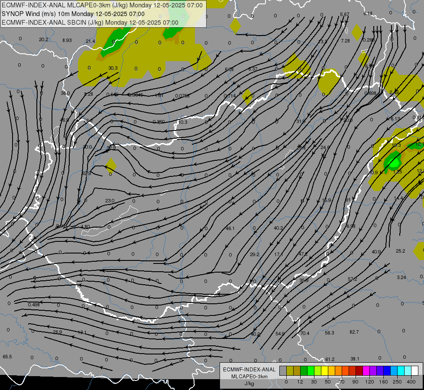
Task: Select the dark maroon legend swatch
Action: tap(359, 370)
